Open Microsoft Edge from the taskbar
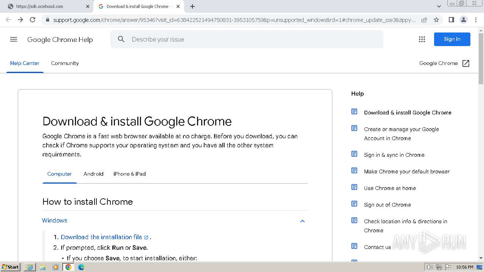484x272 pixels. 81,267
